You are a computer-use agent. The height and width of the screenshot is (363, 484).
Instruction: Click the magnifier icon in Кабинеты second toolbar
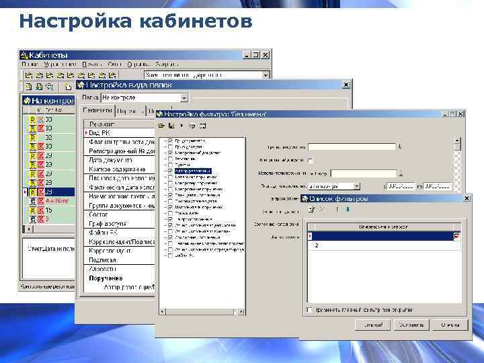pyautogui.click(x=49, y=87)
